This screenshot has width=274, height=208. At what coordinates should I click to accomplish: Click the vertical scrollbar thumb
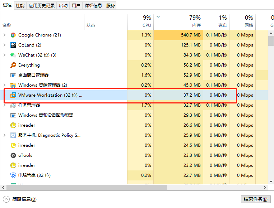point(271,41)
